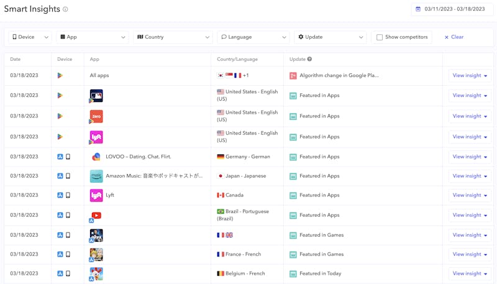Image resolution: width=497 pixels, height=284 pixels.
Task: Click the Google Play icon in All apps row
Action: tap(60, 76)
